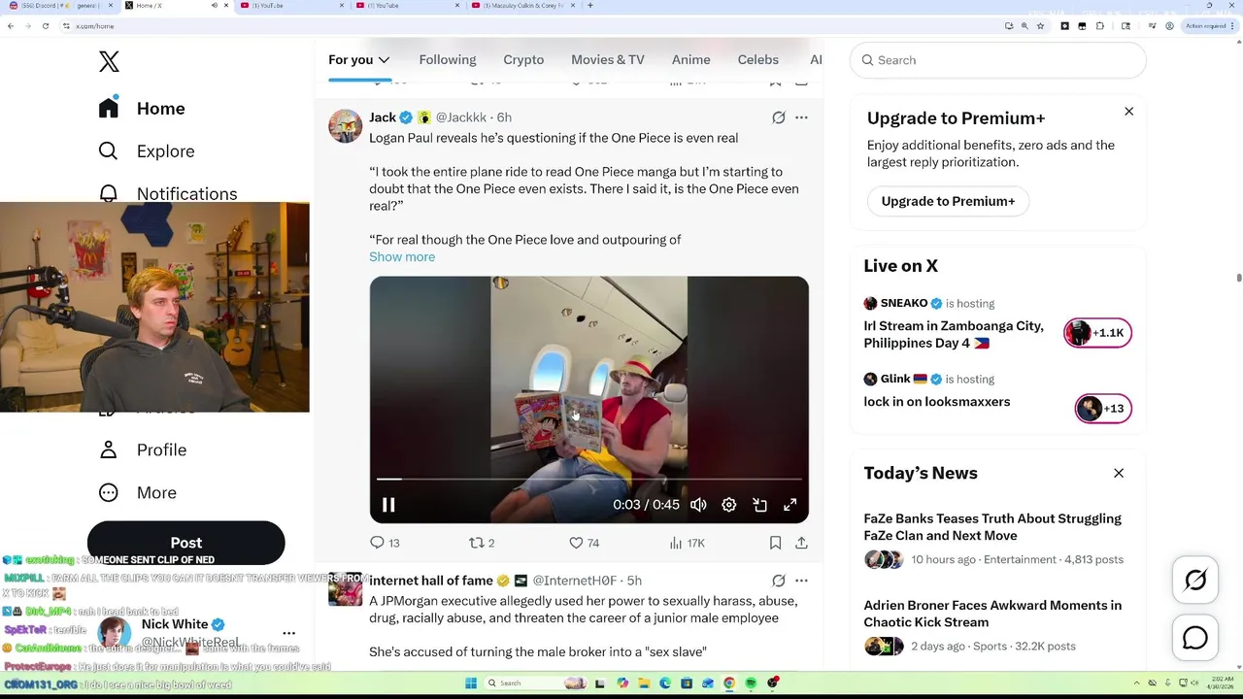
Task: Seek on the video progress bar
Action: click(x=588, y=479)
